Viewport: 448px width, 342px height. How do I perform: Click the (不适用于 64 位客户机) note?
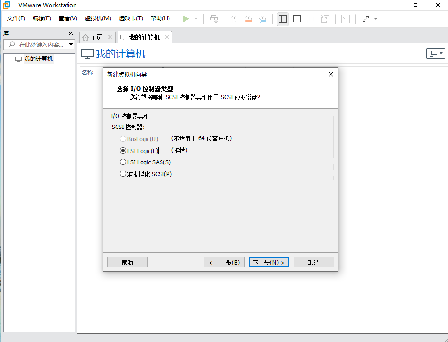(x=202, y=139)
